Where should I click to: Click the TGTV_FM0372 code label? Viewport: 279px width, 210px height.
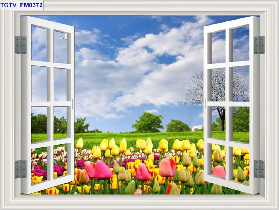click(22, 5)
